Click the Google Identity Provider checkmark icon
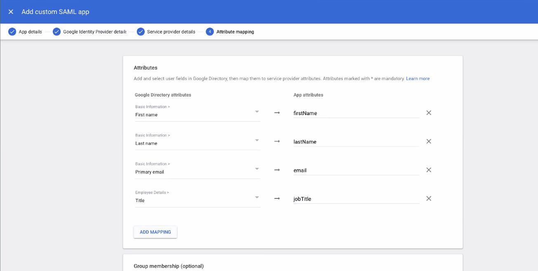This screenshot has height=271, width=538. (x=56, y=32)
